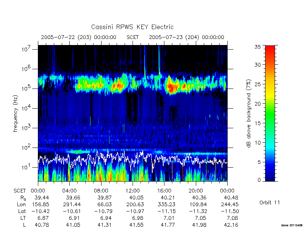Click the Lon value '291.44'
The width and height of the screenshot is (303, 227).
pyautogui.click(x=72, y=204)
